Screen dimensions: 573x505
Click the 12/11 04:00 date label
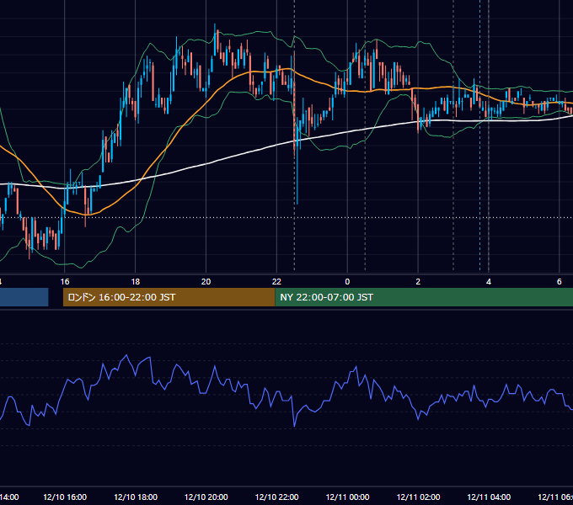click(x=489, y=497)
